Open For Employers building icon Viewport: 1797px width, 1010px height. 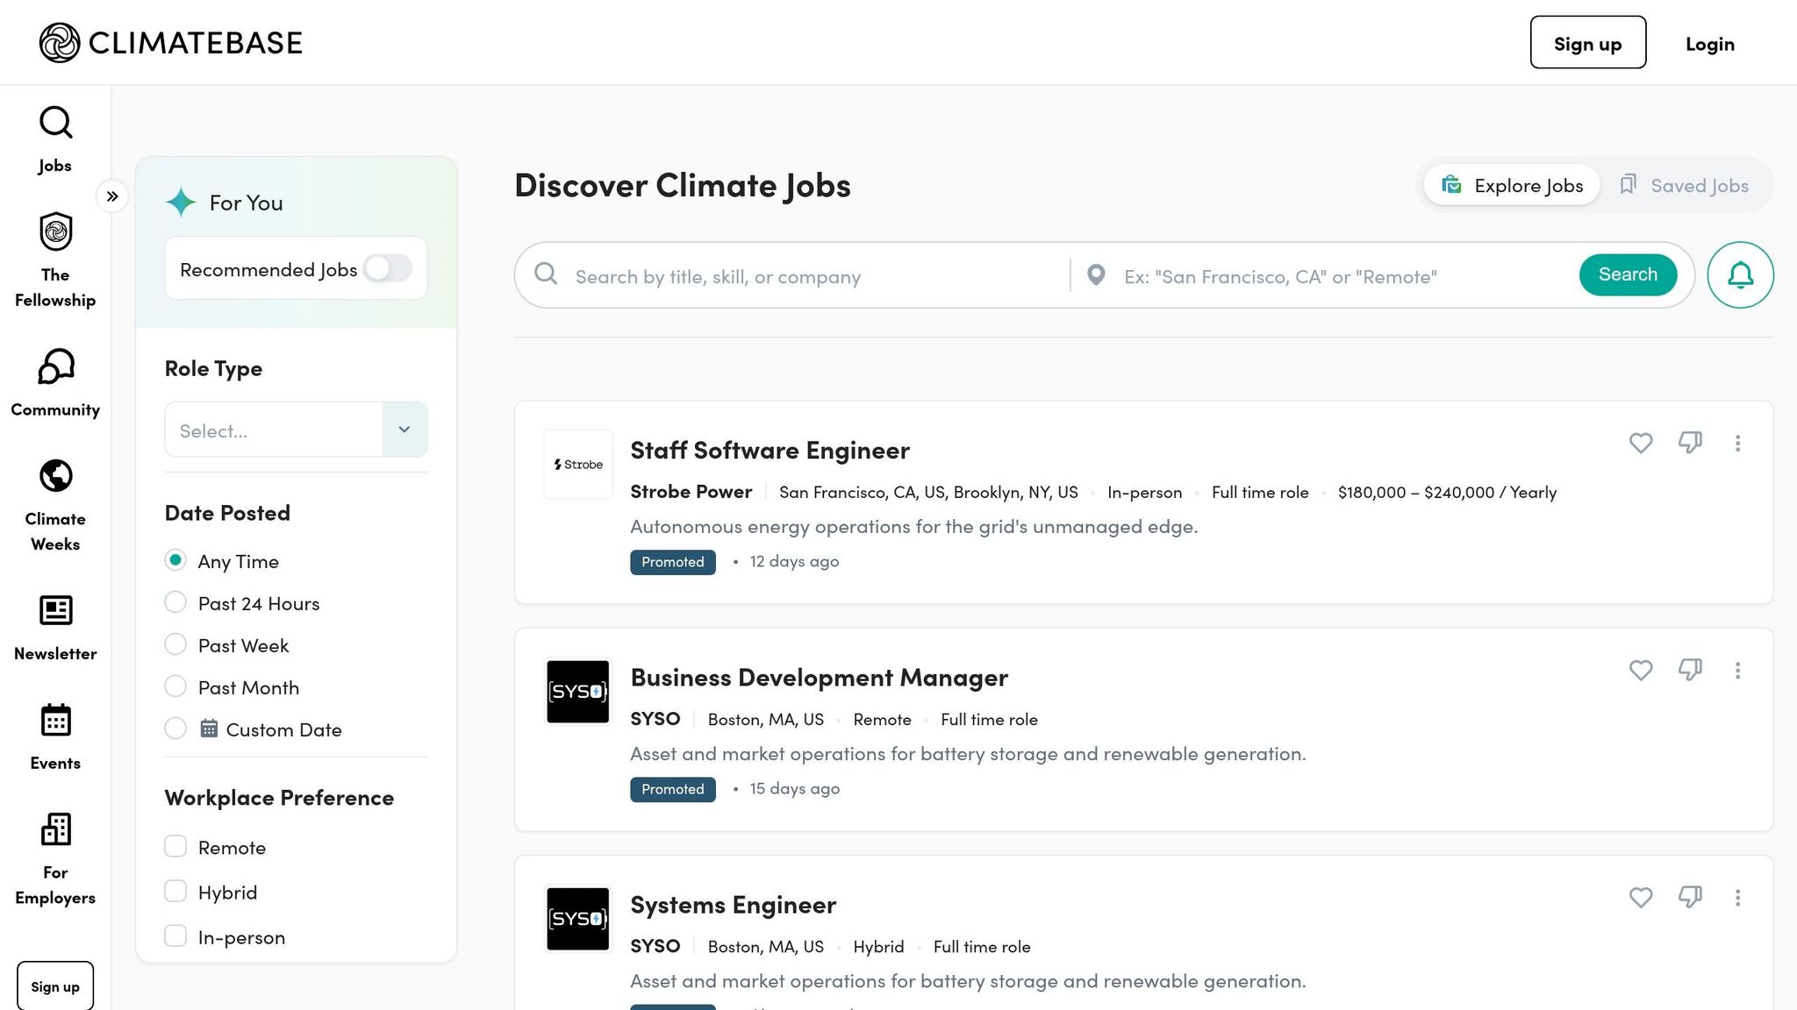(56, 829)
